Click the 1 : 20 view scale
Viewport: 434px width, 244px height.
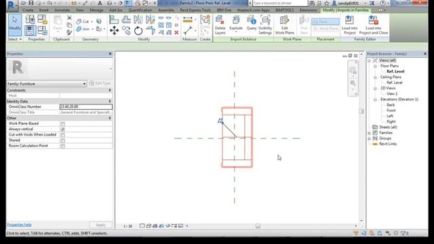point(128,226)
